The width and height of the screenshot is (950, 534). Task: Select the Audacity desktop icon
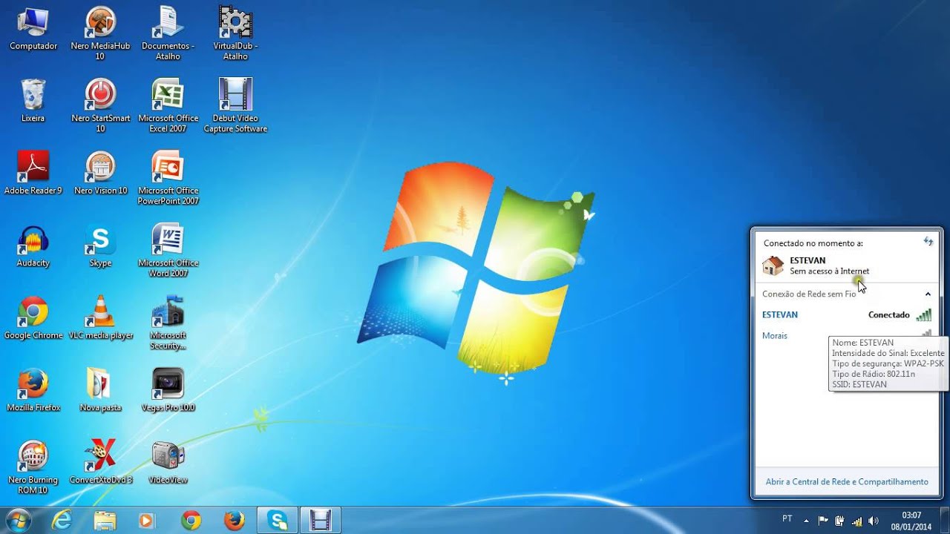tap(33, 245)
